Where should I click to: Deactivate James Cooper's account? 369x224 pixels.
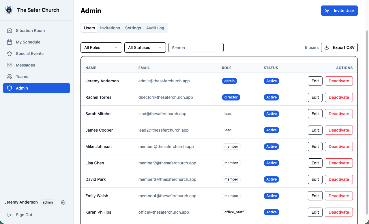[339, 130]
